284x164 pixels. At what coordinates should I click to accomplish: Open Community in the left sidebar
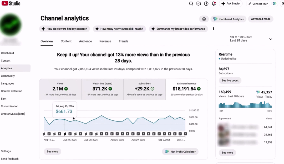(x=8, y=76)
